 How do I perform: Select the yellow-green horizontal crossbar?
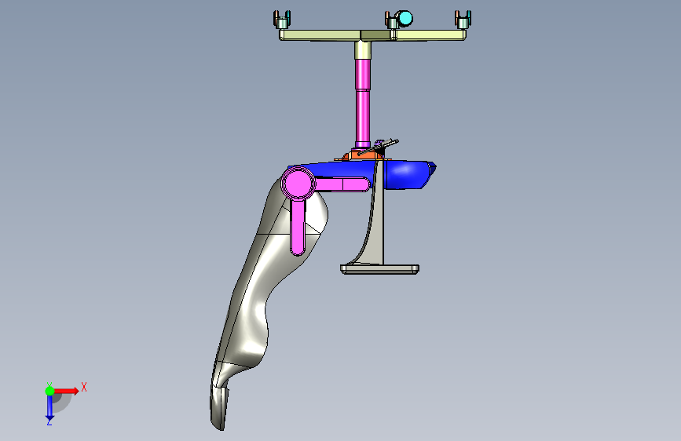[x=372, y=35]
